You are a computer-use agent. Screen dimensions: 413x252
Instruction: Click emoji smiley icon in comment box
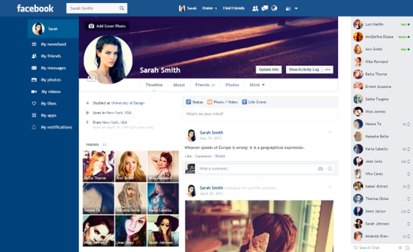[330, 169]
